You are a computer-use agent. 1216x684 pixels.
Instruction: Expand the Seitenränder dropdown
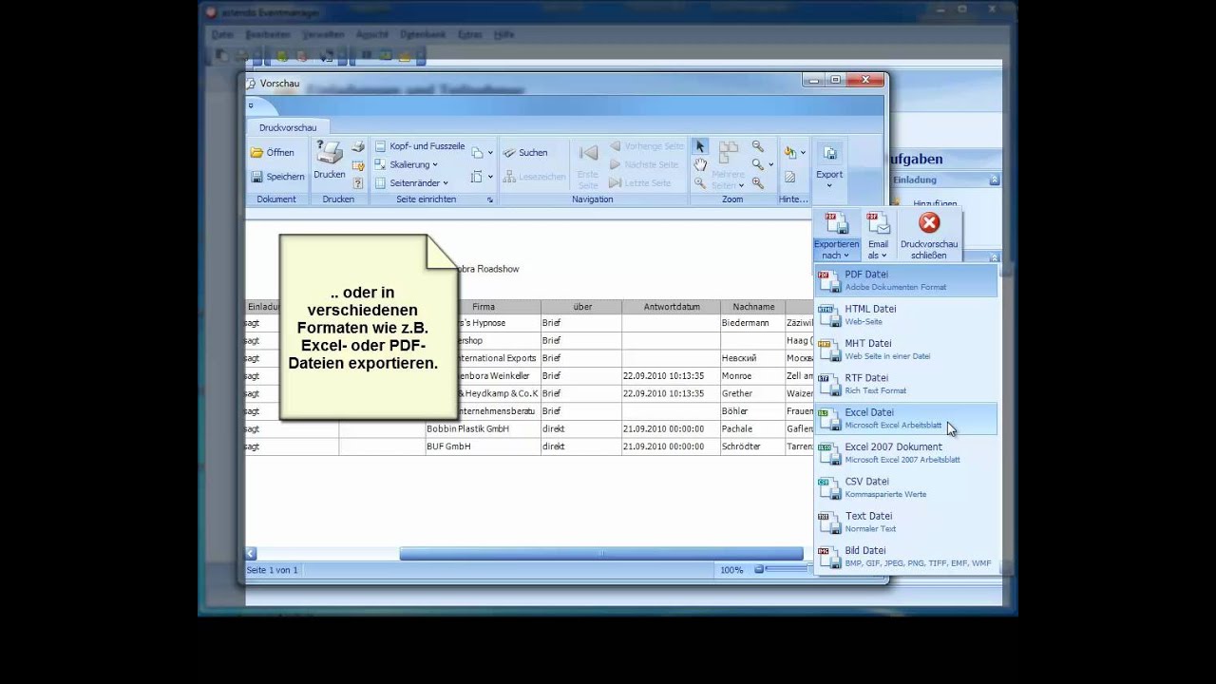coord(411,182)
